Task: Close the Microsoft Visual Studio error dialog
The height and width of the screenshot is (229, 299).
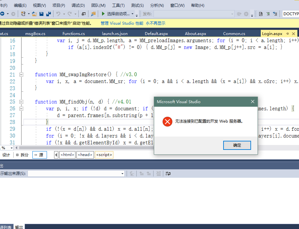Action: 253,102
